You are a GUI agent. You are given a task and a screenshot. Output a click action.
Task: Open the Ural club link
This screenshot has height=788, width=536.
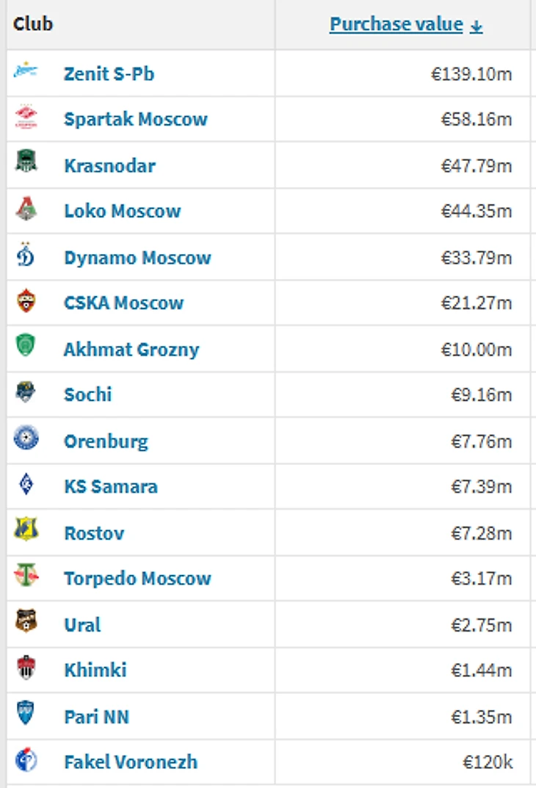tap(82, 625)
